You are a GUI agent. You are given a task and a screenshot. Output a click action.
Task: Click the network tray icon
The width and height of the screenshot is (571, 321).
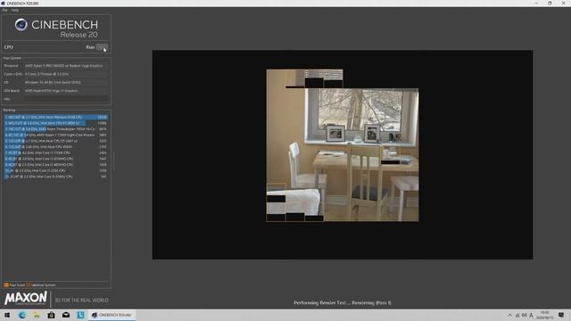[517, 315]
